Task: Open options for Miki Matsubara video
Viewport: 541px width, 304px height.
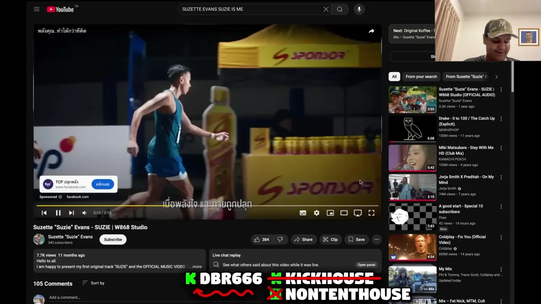Action: [x=501, y=148]
